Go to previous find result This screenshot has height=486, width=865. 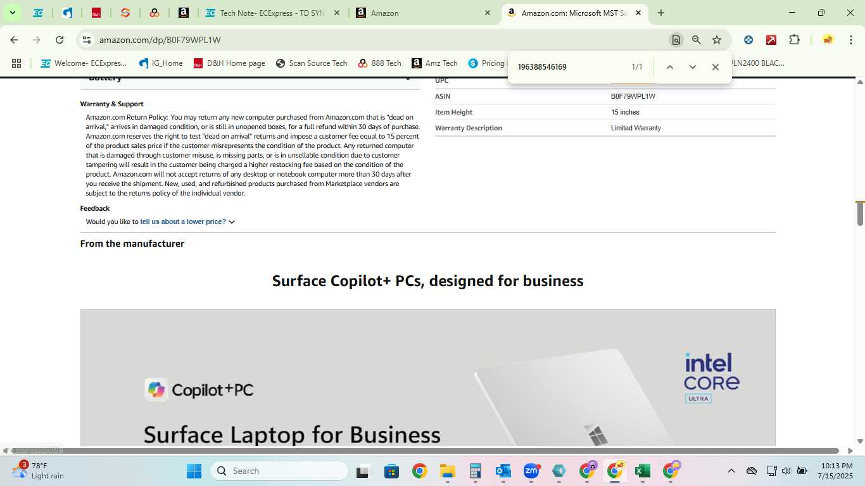point(670,67)
